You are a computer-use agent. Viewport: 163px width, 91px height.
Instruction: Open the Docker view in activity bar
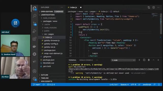pyautogui.click(x=34, y=47)
